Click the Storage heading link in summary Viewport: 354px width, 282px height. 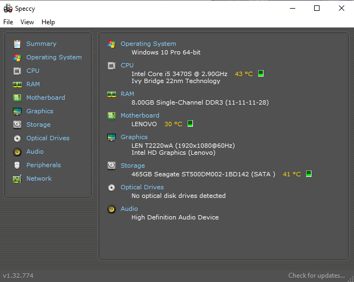(x=133, y=166)
